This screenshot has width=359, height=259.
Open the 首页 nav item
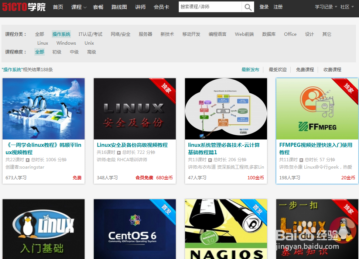point(58,7)
